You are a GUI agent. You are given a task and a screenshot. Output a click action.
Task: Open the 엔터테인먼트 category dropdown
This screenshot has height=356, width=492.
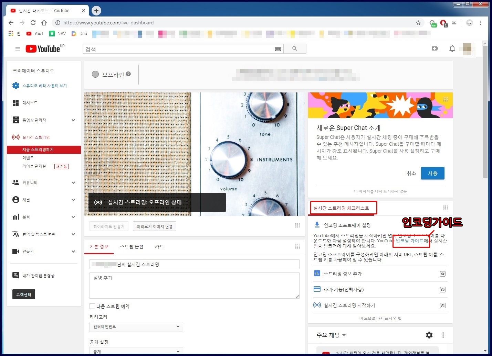[136, 327]
